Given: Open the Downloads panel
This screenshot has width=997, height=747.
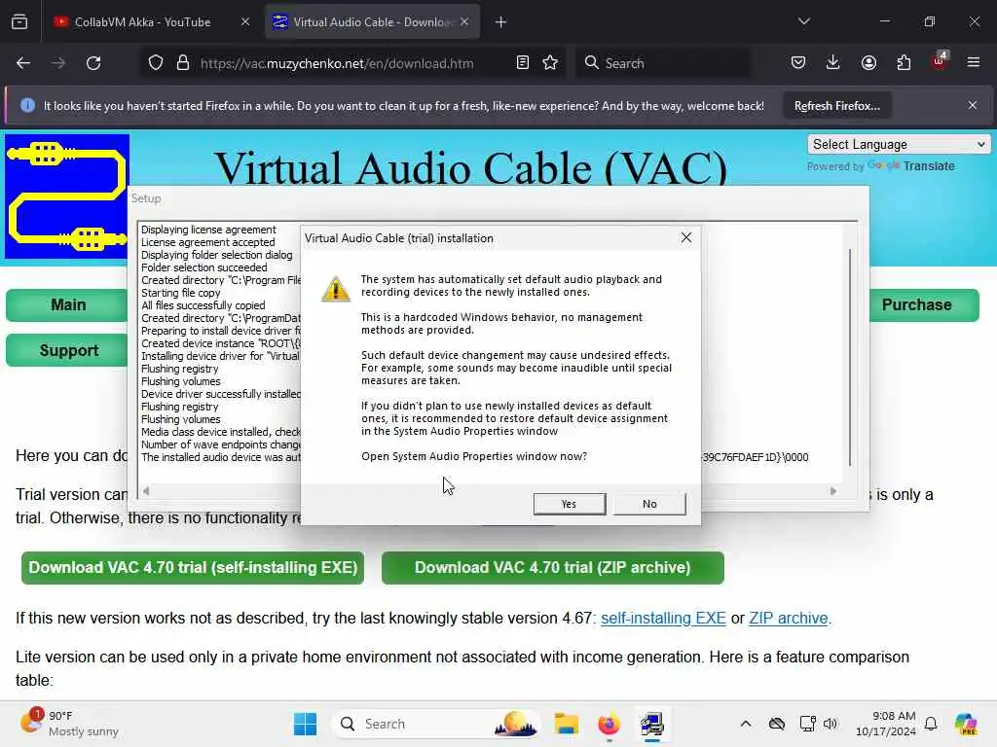Looking at the screenshot, I should (x=833, y=63).
